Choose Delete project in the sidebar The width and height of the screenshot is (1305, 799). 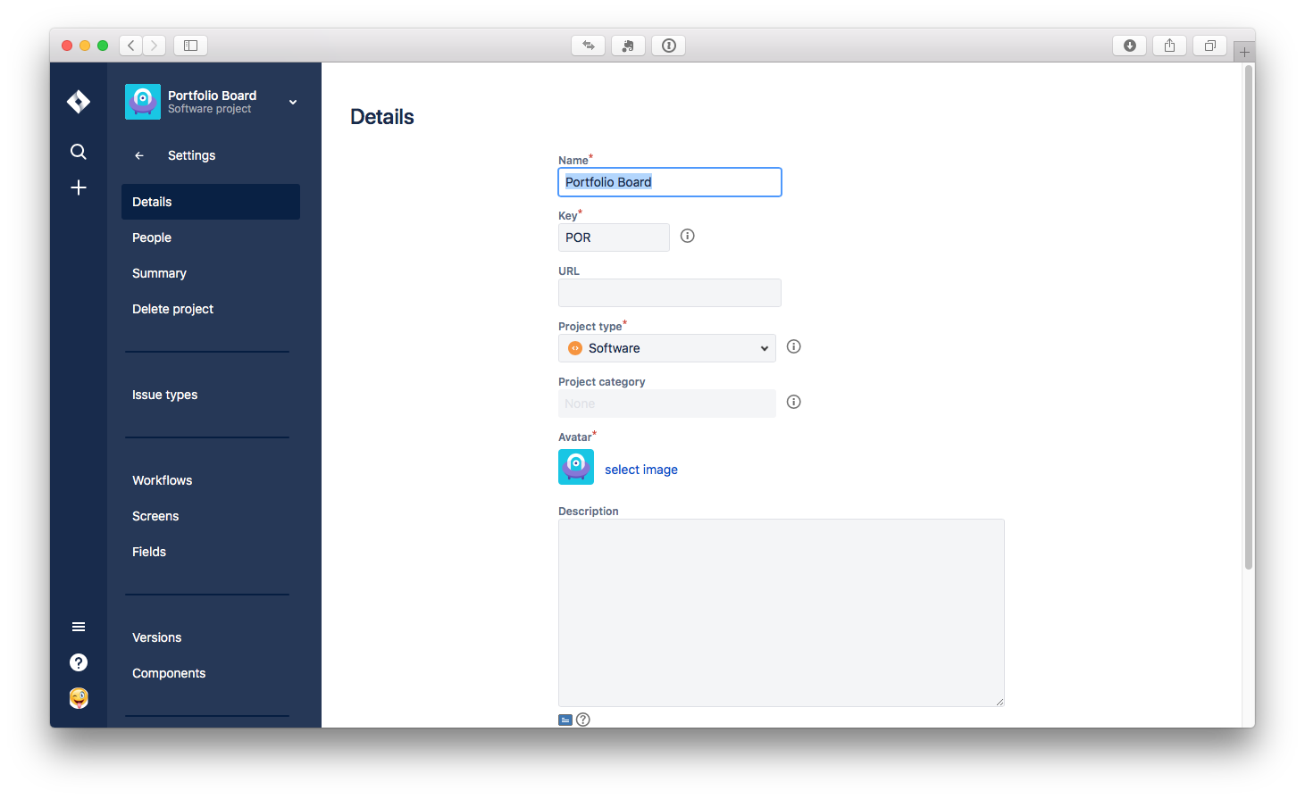coord(172,308)
